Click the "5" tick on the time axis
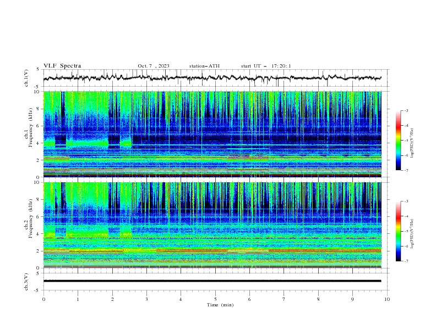Image resolution: width=436 pixels, height=336 pixels. tap(215, 299)
